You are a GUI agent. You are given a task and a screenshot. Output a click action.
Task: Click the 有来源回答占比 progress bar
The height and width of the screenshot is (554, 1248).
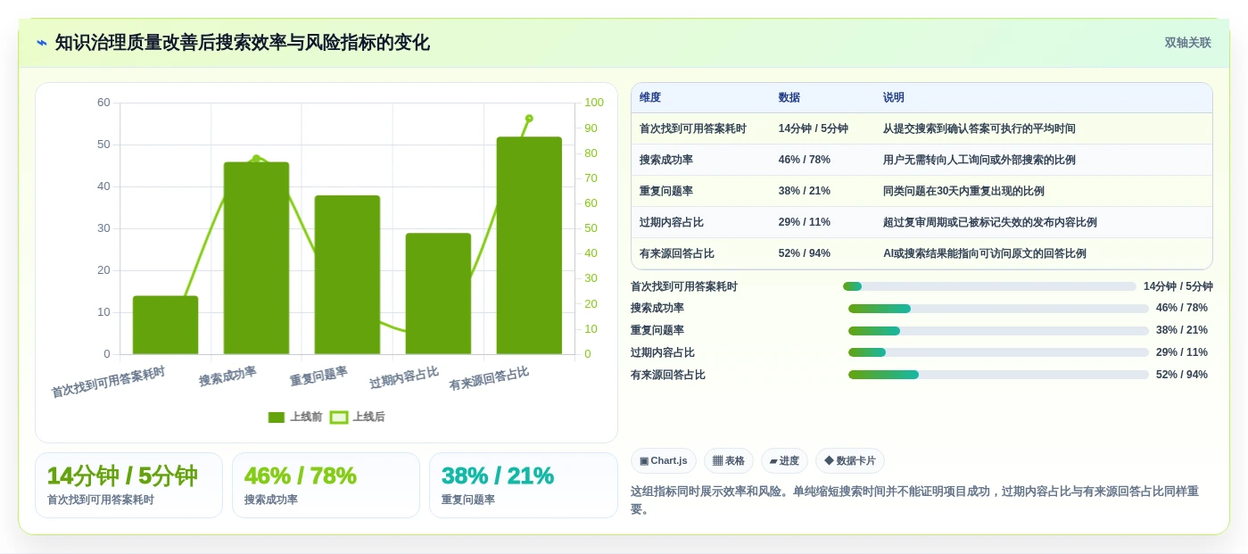998,375
